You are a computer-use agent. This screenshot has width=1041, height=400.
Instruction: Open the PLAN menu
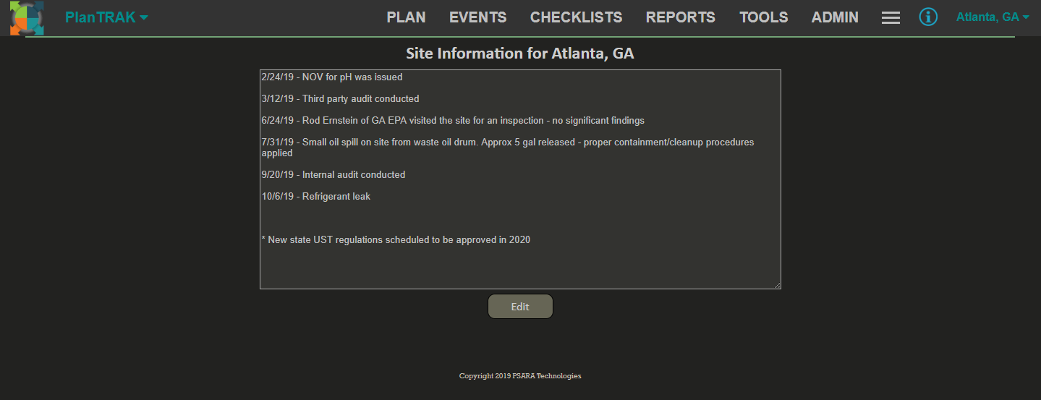(x=406, y=17)
